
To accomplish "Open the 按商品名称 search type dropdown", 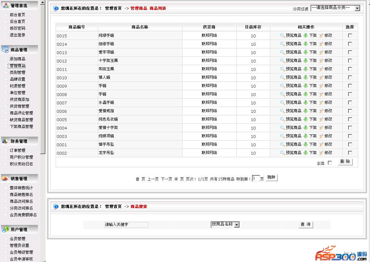I will [x=225, y=224].
